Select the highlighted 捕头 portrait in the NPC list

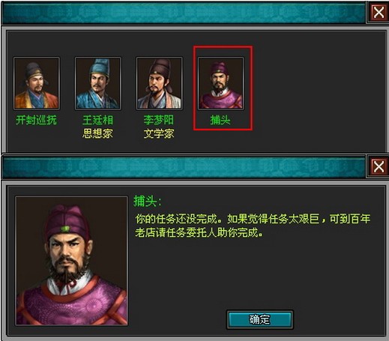pyautogui.click(x=220, y=83)
